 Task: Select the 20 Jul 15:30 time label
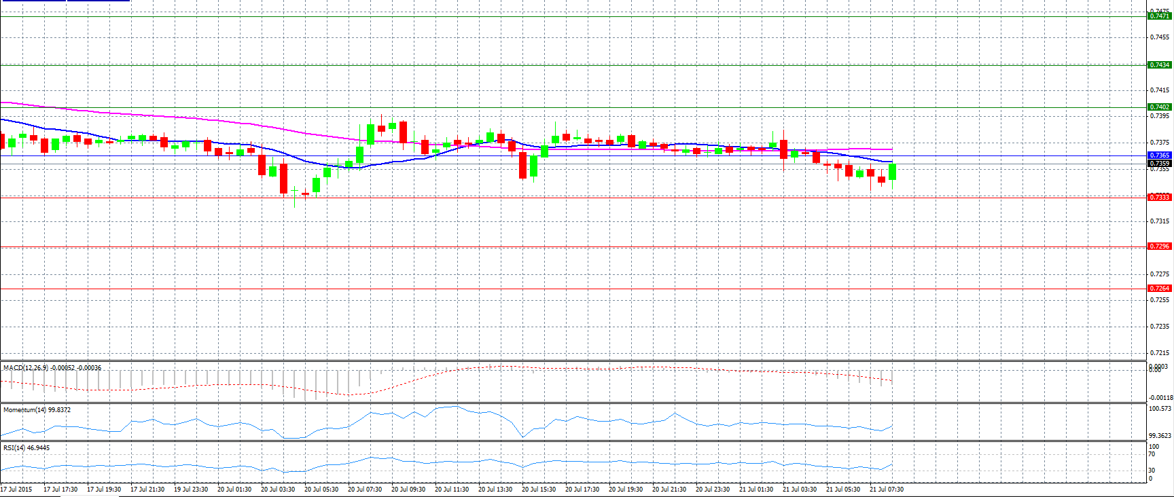coord(539,490)
